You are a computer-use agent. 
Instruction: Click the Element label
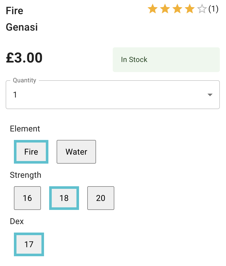point(25,129)
